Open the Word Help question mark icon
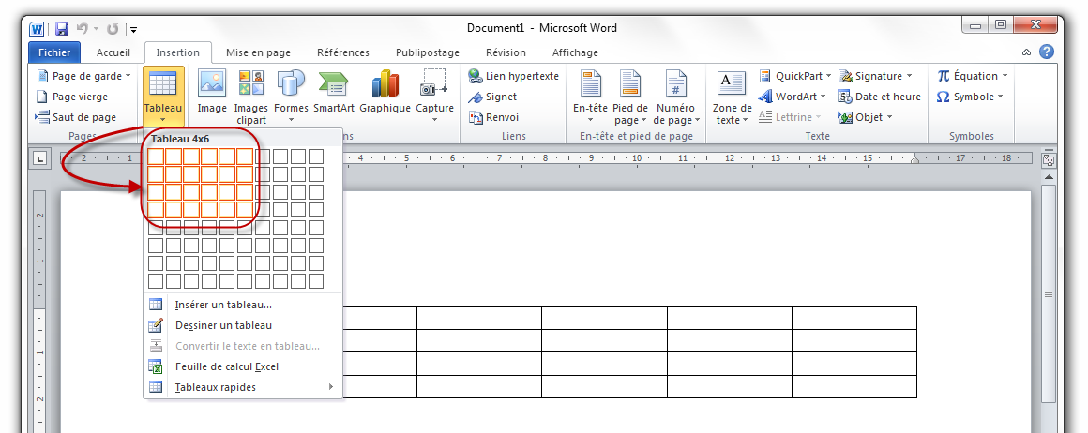 click(x=1046, y=52)
